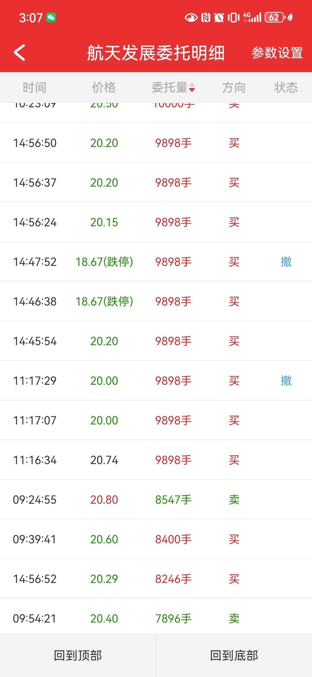This screenshot has height=677, width=312.
Task: Open 参数设置 parameter settings
Action: pyautogui.click(x=277, y=53)
